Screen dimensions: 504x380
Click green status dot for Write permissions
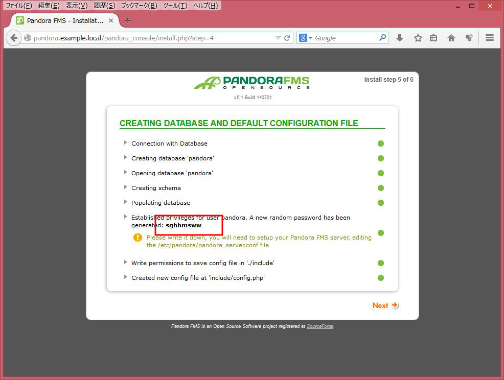[381, 263]
